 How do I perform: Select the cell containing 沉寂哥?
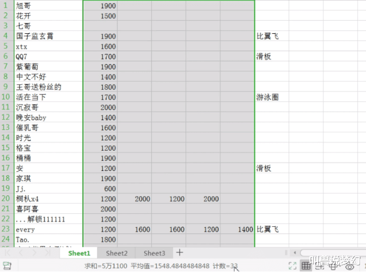click(48, 107)
